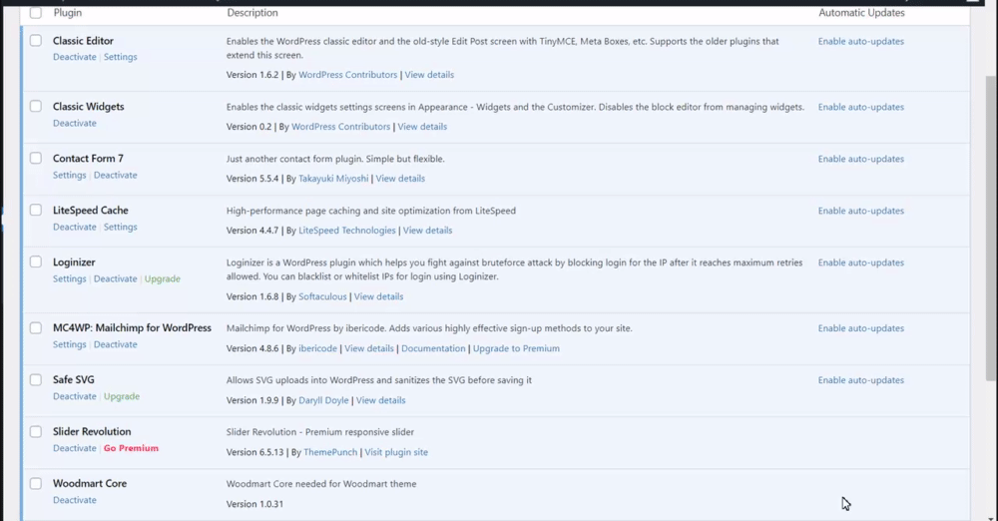The height and width of the screenshot is (521, 998).
Task: Click Loginizer Upgrade link
Action: tap(163, 279)
